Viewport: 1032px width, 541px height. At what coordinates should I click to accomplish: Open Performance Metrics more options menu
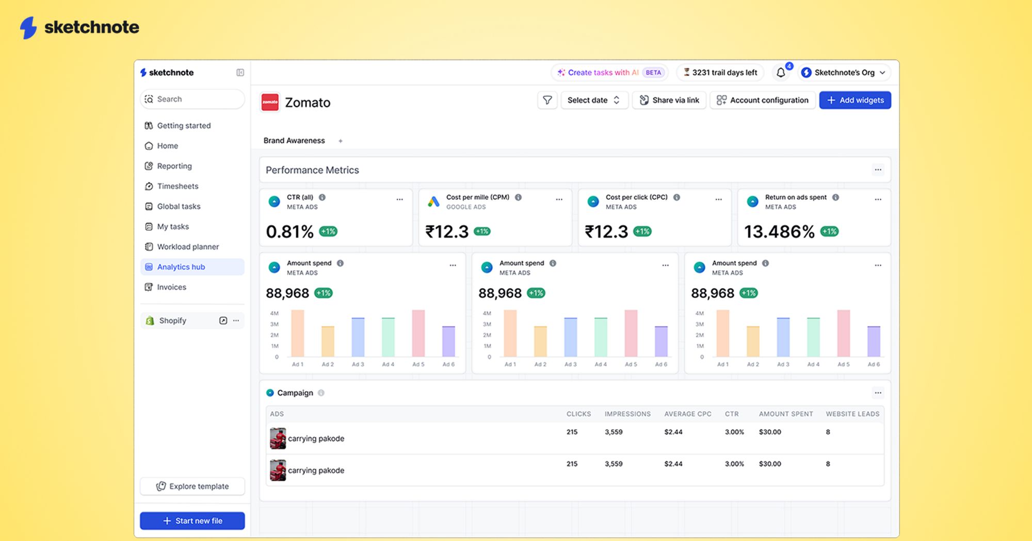point(878,170)
